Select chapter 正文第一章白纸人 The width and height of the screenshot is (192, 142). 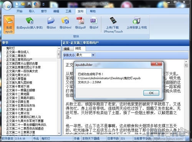[18, 52]
